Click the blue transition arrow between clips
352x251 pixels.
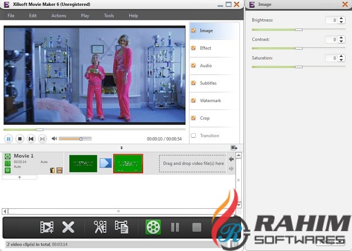(105, 163)
